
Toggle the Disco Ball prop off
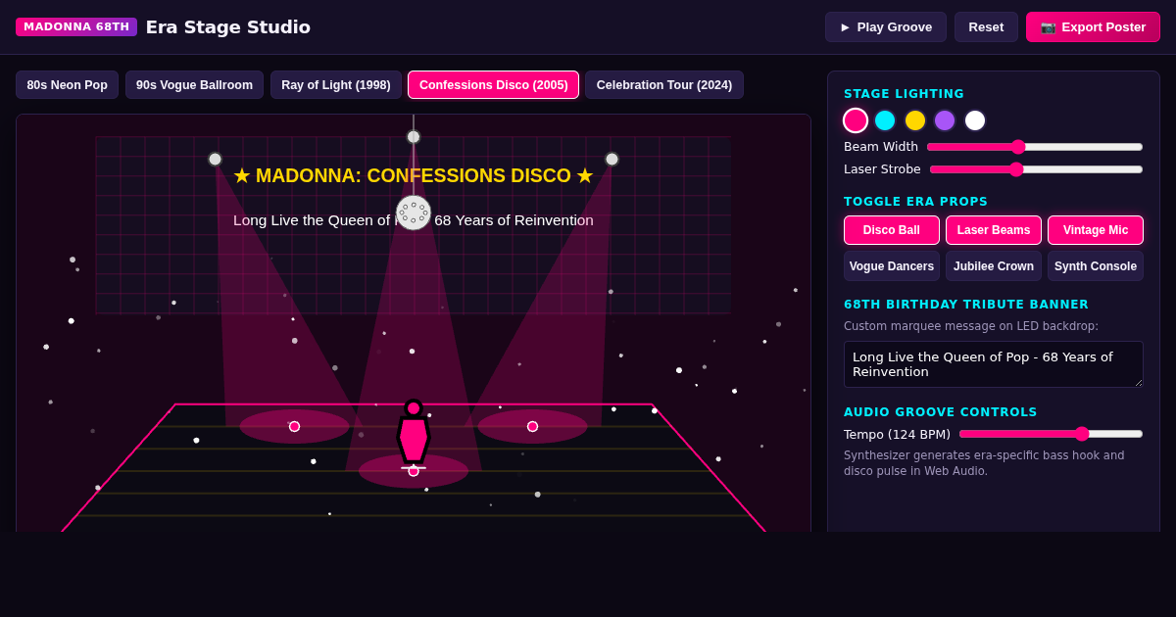point(892,230)
